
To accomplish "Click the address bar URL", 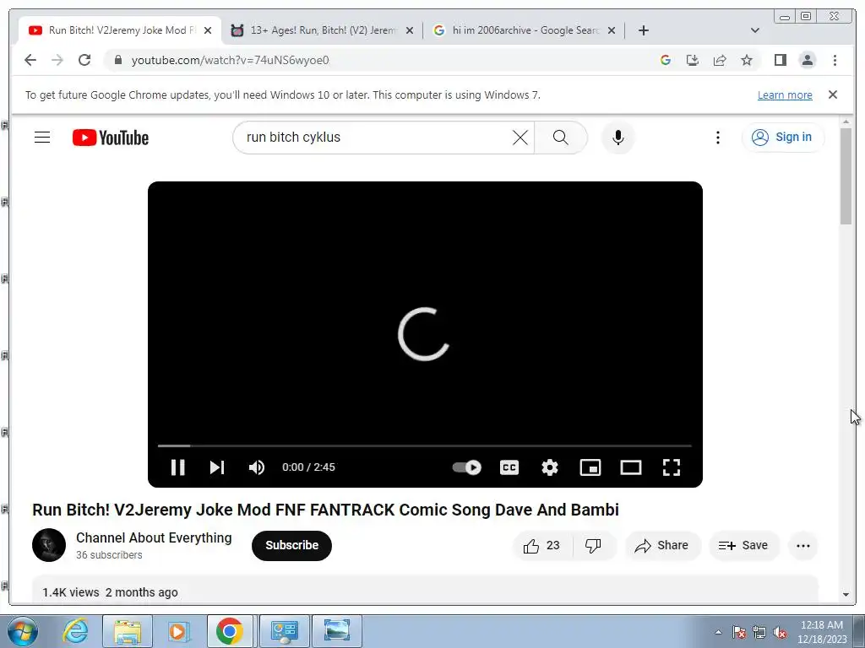I will (230, 60).
